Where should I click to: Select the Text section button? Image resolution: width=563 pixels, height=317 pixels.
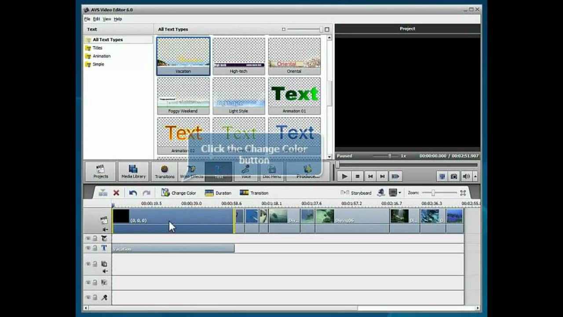(219, 171)
